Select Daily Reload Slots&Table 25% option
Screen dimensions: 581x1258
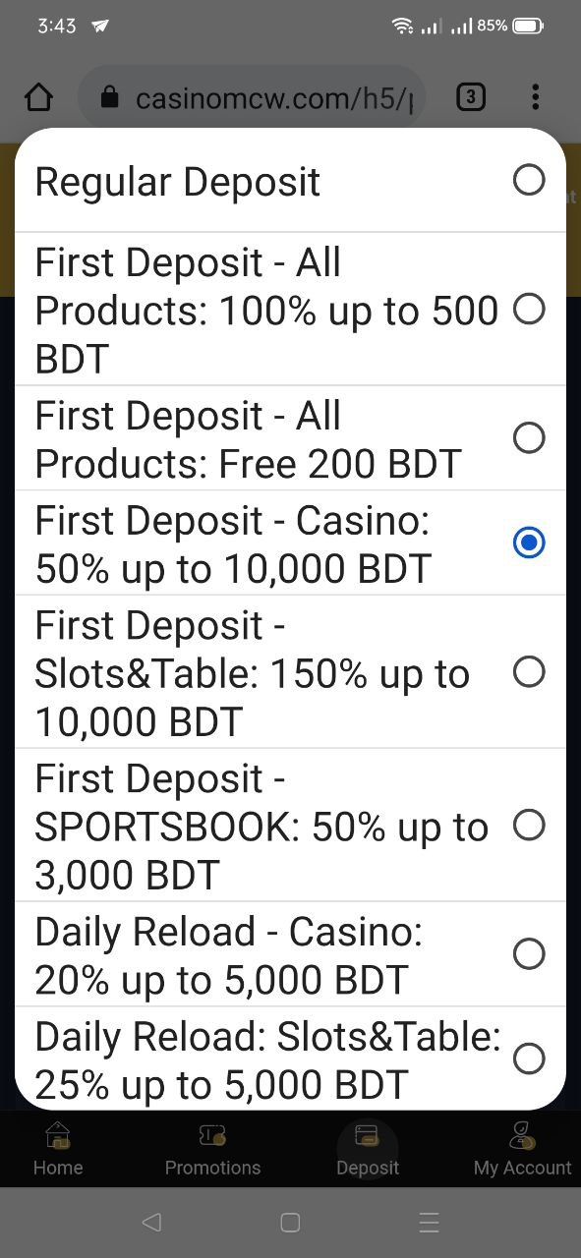pyautogui.click(x=529, y=1058)
